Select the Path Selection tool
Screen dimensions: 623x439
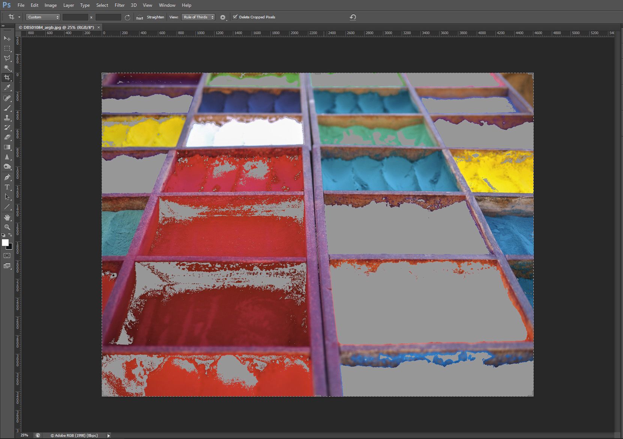[7, 196]
